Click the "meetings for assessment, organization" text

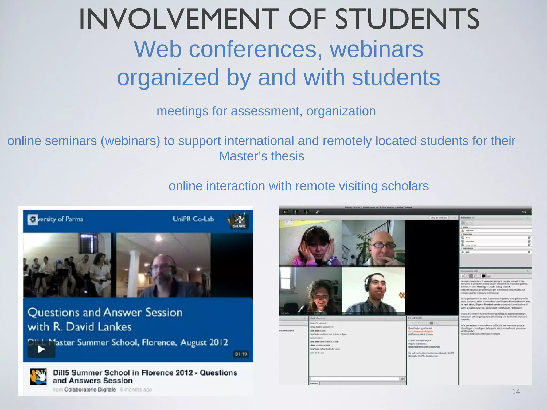266,111
